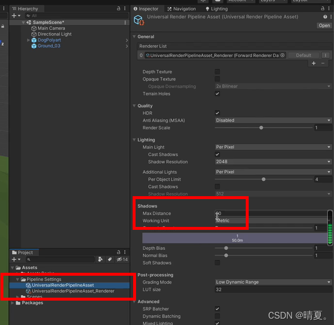Adjust the Depth Bias slider
The height and width of the screenshot is (325, 334).
click(226, 248)
